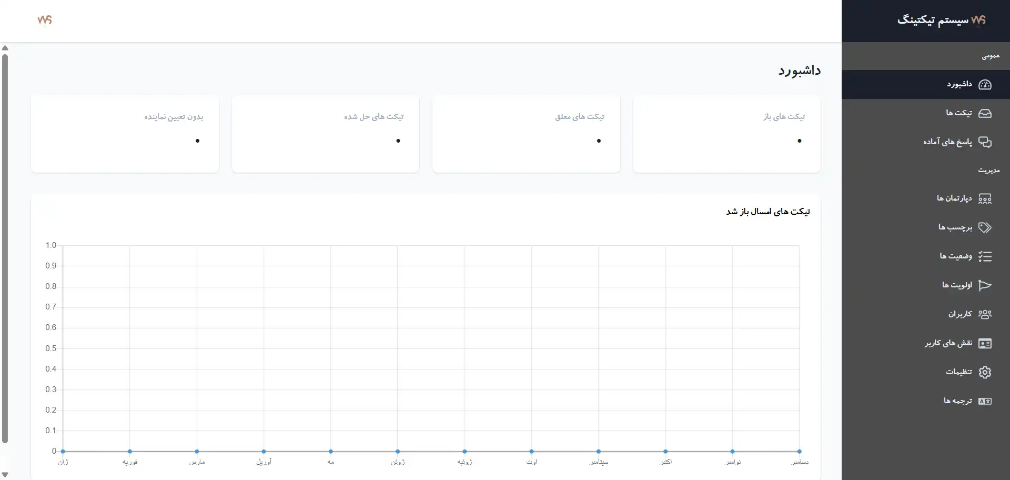Image resolution: width=1010 pixels, height=480 pixels.
Task: Open the تیکت های باز stat card
Action: coord(726,134)
